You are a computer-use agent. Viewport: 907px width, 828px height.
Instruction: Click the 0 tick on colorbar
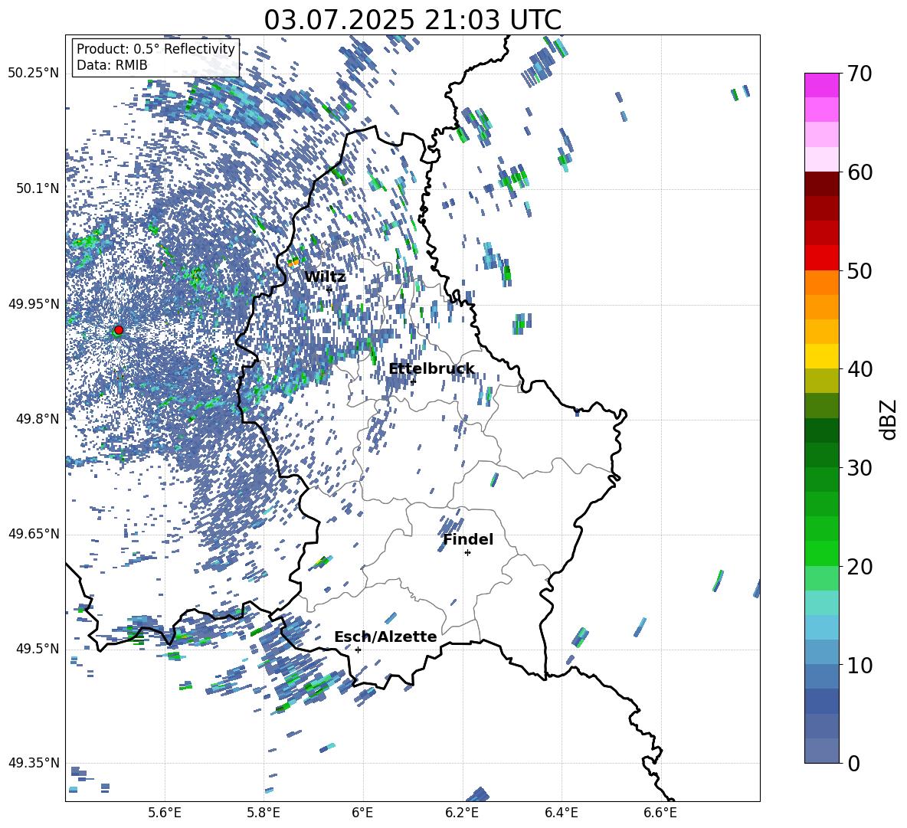853,763
